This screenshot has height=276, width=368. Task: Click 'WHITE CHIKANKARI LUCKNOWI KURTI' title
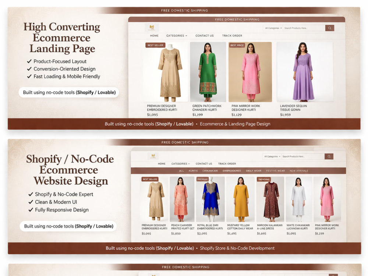(298, 227)
